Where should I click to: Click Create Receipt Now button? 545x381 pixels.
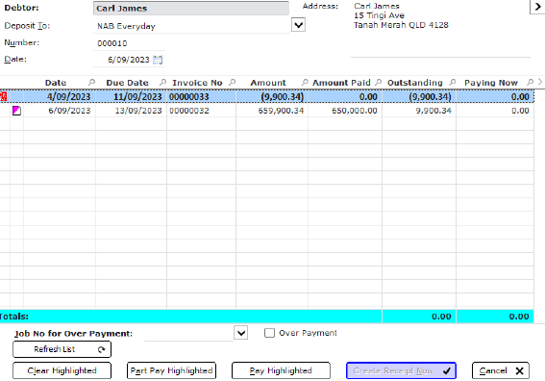tap(401, 370)
